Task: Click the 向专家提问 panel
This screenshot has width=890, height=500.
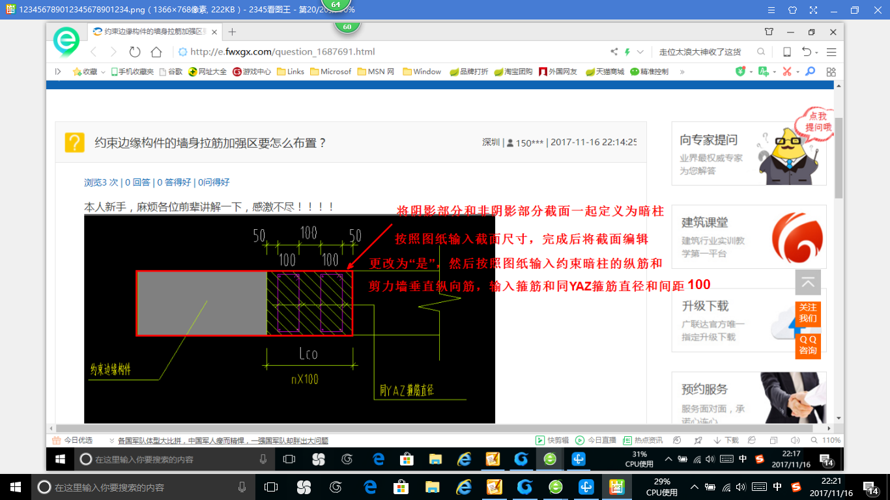Action: pos(749,154)
